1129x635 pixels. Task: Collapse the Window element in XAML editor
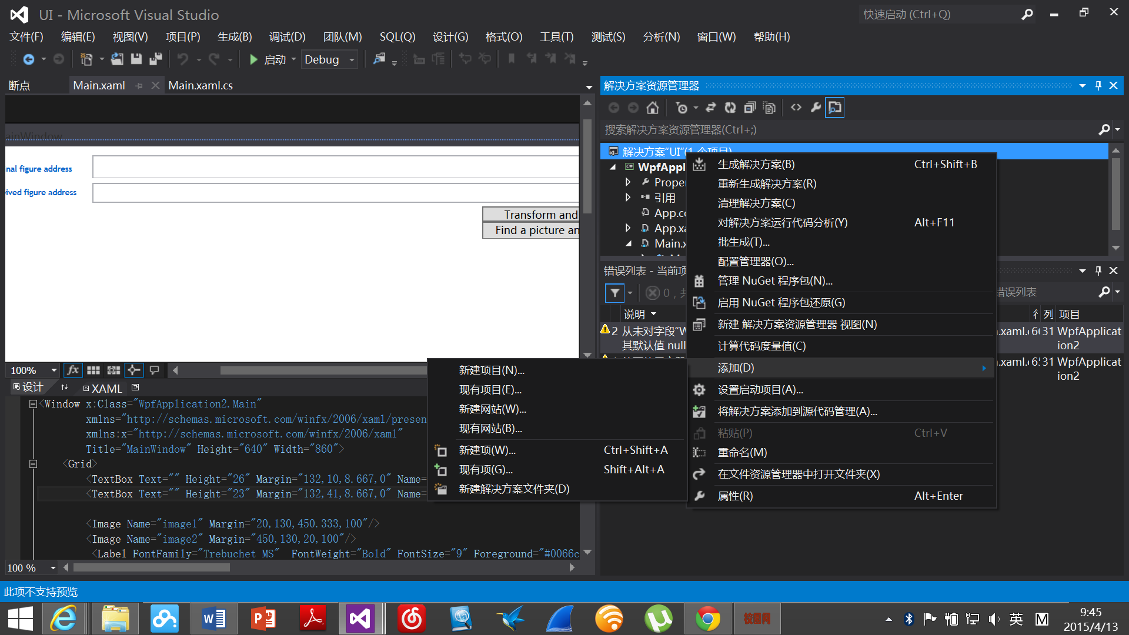[x=33, y=404]
